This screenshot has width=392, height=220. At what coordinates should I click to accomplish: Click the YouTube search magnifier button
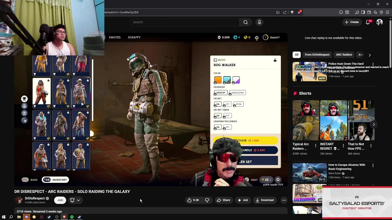[245, 22]
